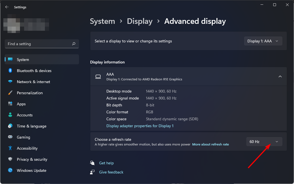Screen dimensions: 294x184
Task: Open the refresh rate dropdown
Action: pyautogui.click(x=264, y=142)
